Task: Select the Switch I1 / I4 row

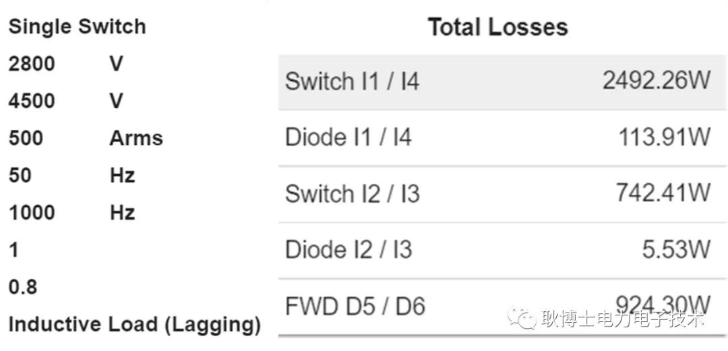Action: pyautogui.click(x=502, y=82)
